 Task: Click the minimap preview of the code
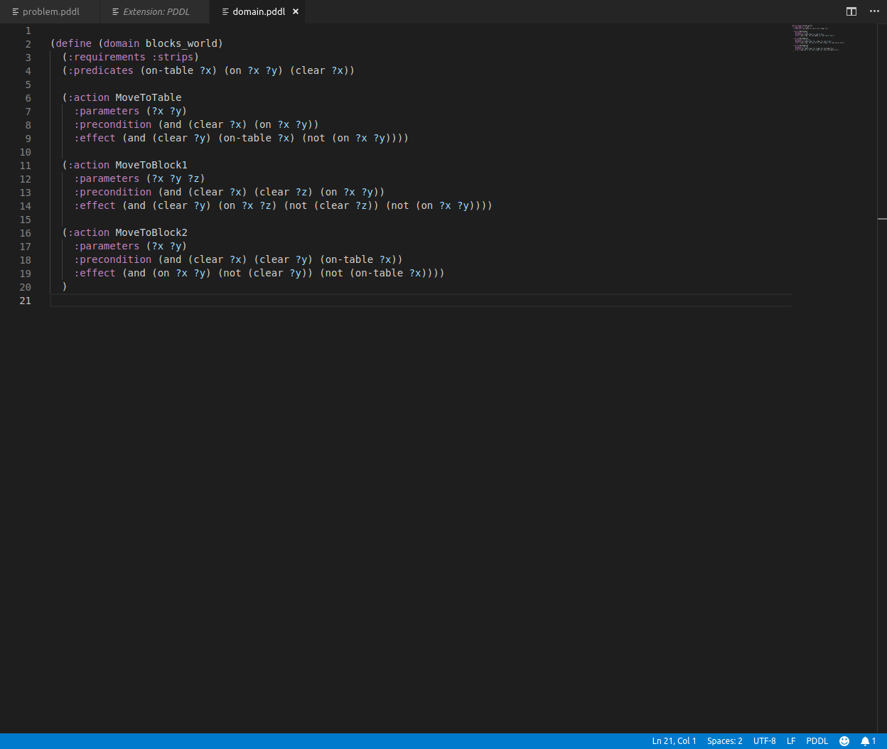817,39
